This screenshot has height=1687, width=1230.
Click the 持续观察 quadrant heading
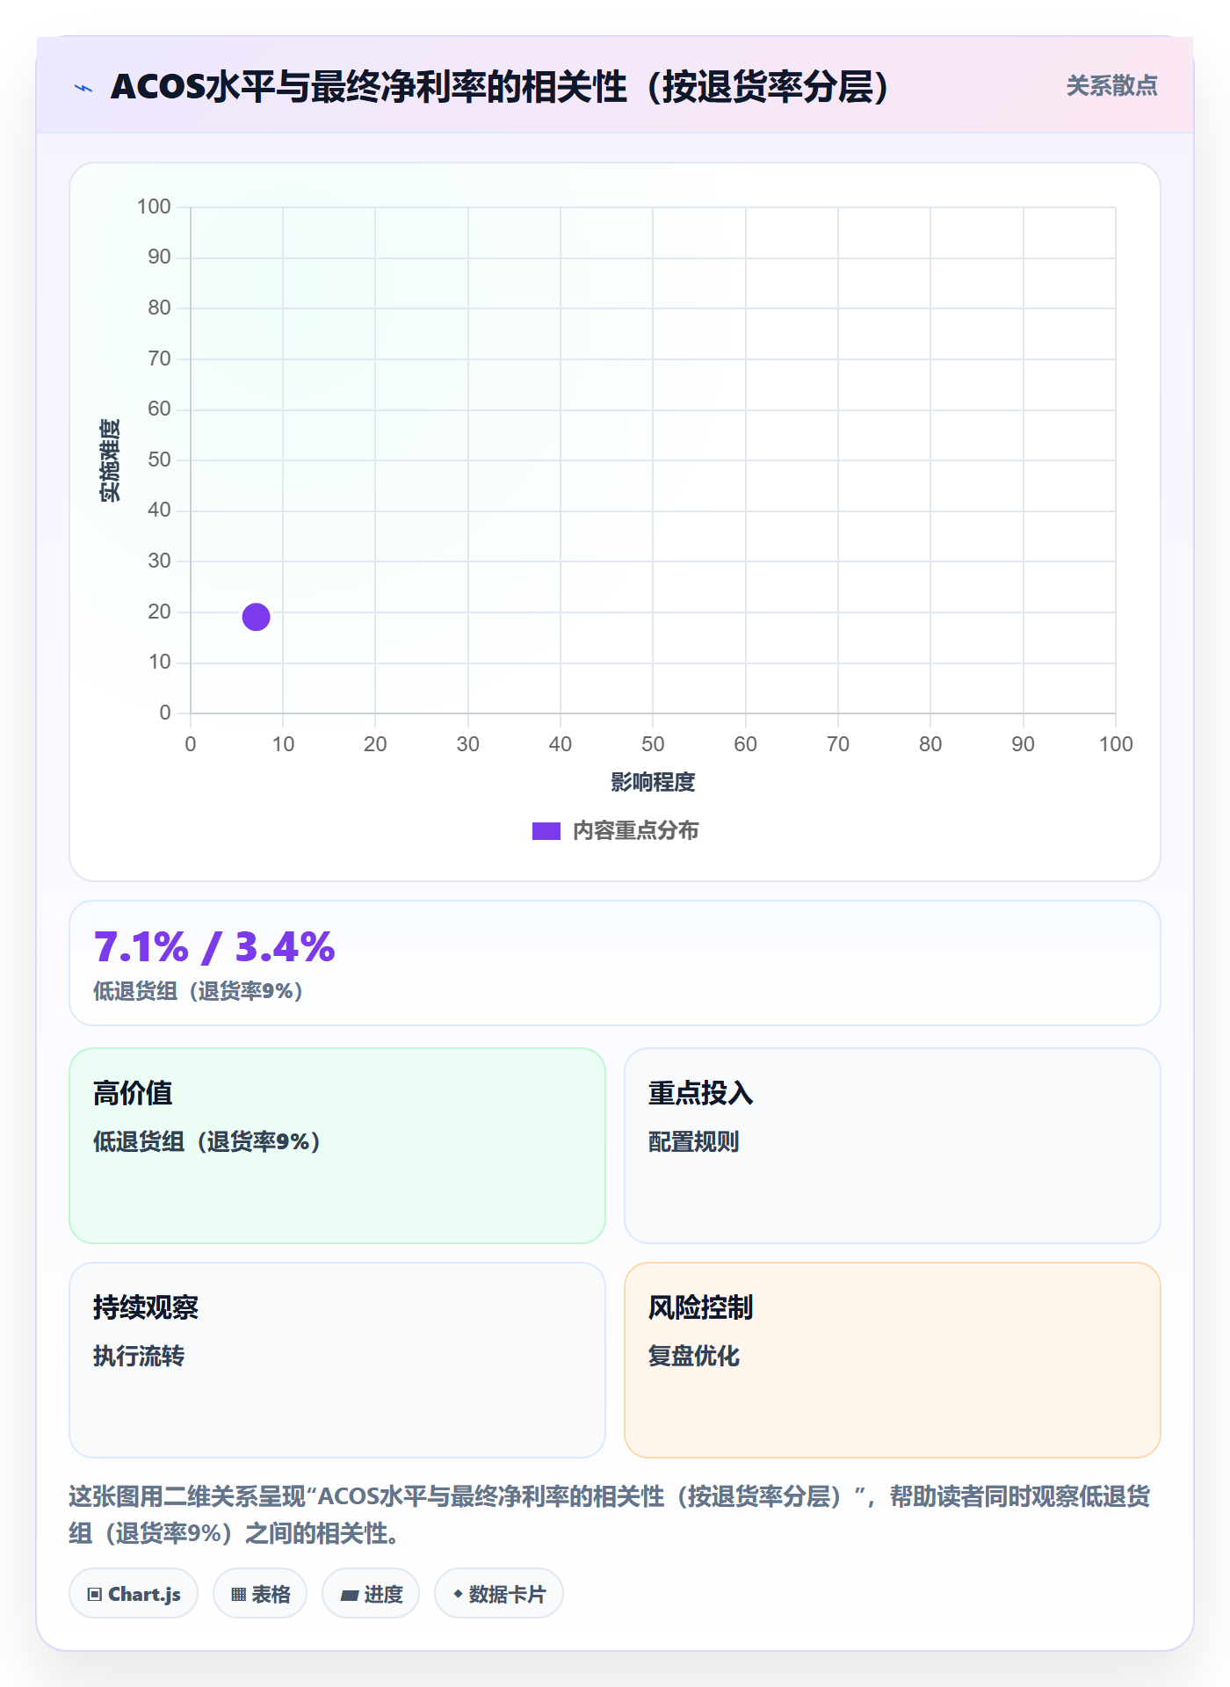(x=146, y=1307)
